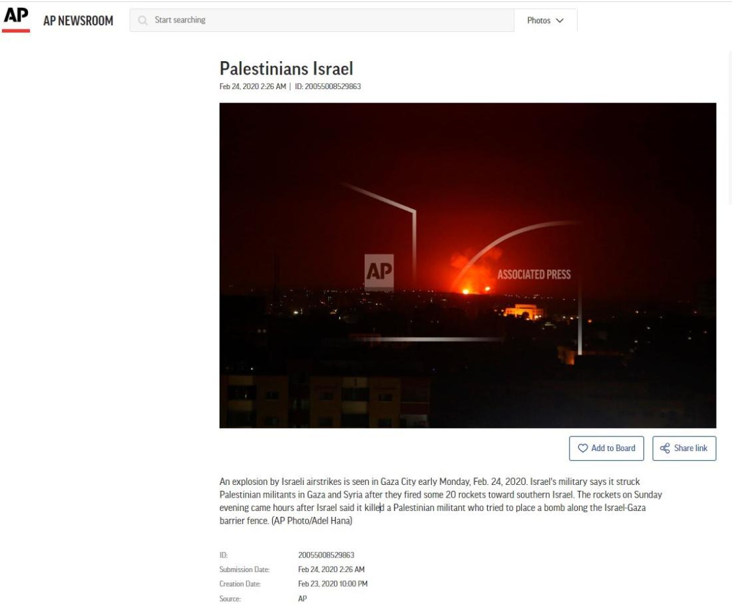Viewport: 732px width, 606px height.
Task: Focus the Start searching input field
Action: 322,20
